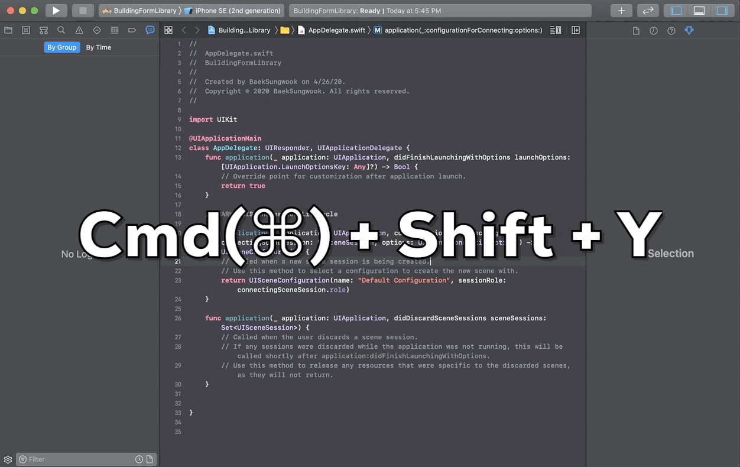Run the BuildingFormLibrary app with the play button
The width and height of the screenshot is (740, 467).
(x=56, y=10)
